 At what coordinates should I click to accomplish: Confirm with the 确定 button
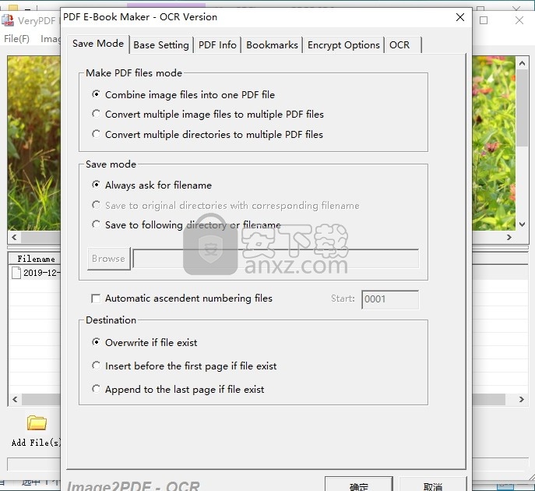(358, 485)
